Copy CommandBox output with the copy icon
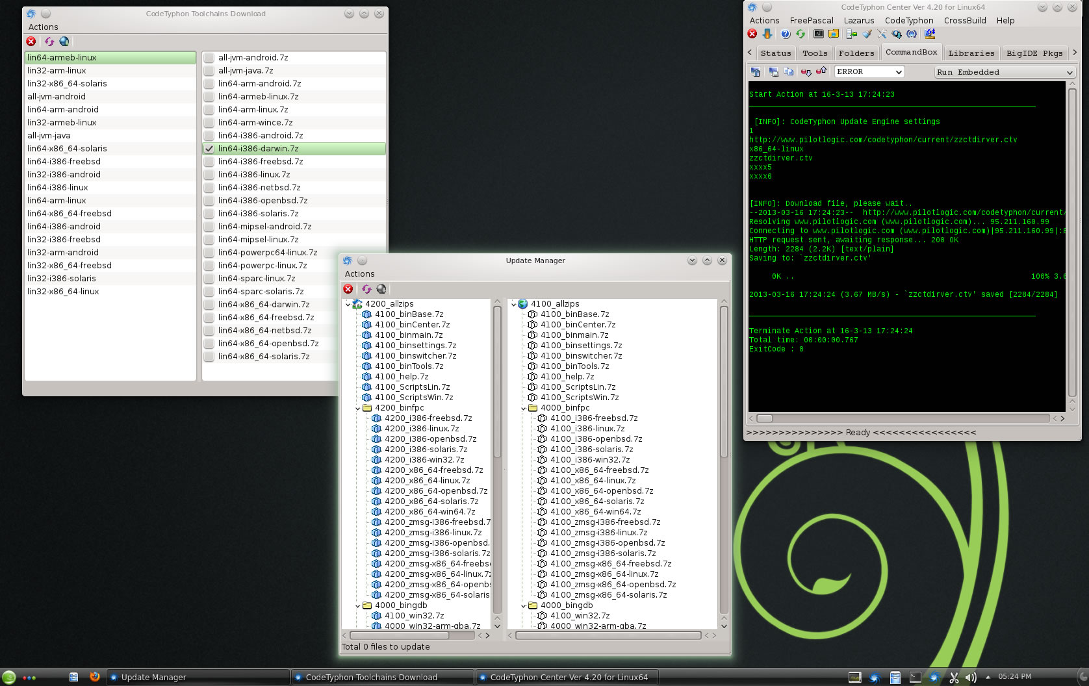Screen dimensions: 1089x686 click(x=788, y=71)
